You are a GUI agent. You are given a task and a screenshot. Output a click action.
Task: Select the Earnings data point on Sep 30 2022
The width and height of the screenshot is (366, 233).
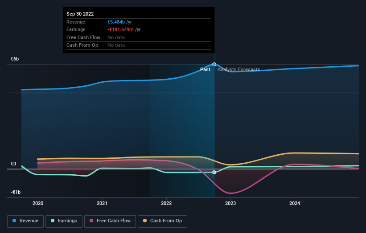pyautogui.click(x=214, y=172)
